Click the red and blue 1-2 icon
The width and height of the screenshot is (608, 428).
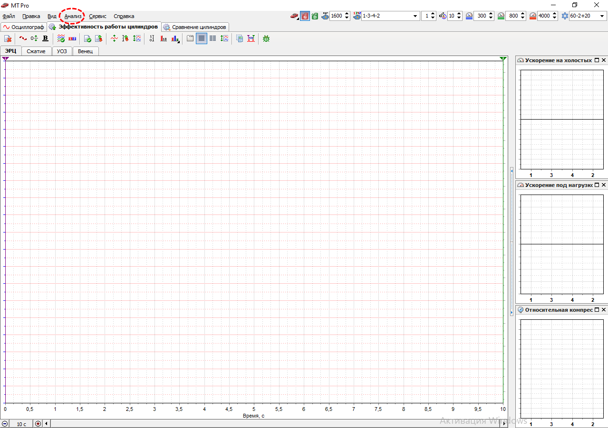point(72,38)
